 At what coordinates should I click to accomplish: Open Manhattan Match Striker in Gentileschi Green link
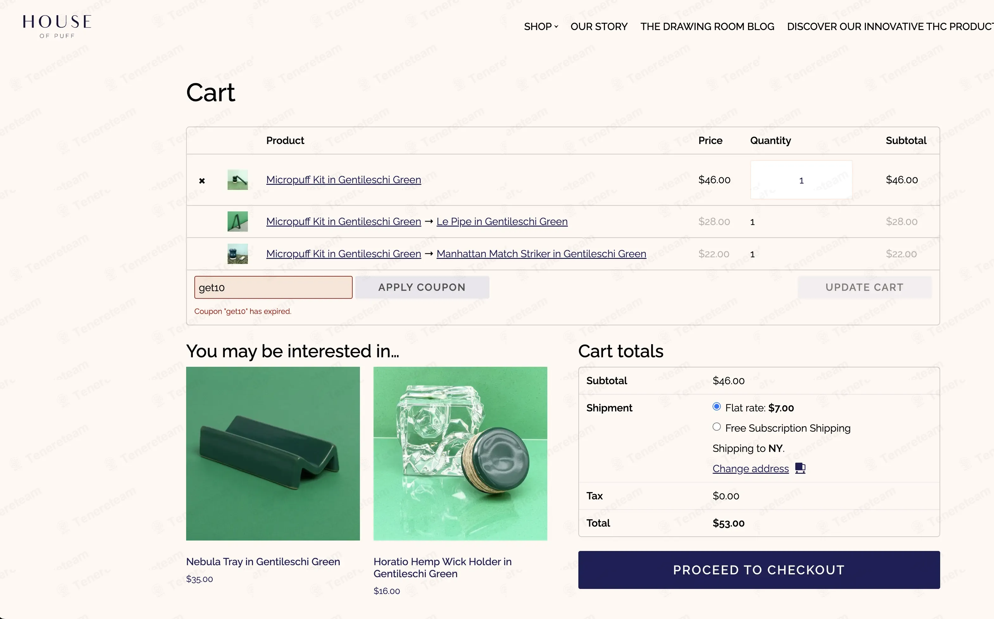(541, 254)
